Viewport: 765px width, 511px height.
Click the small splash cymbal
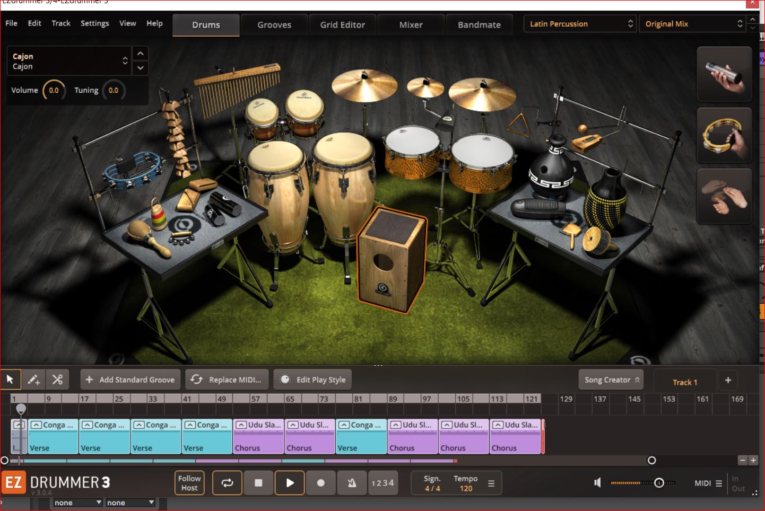click(425, 87)
